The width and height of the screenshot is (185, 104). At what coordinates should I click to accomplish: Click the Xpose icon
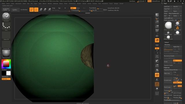(157, 93)
